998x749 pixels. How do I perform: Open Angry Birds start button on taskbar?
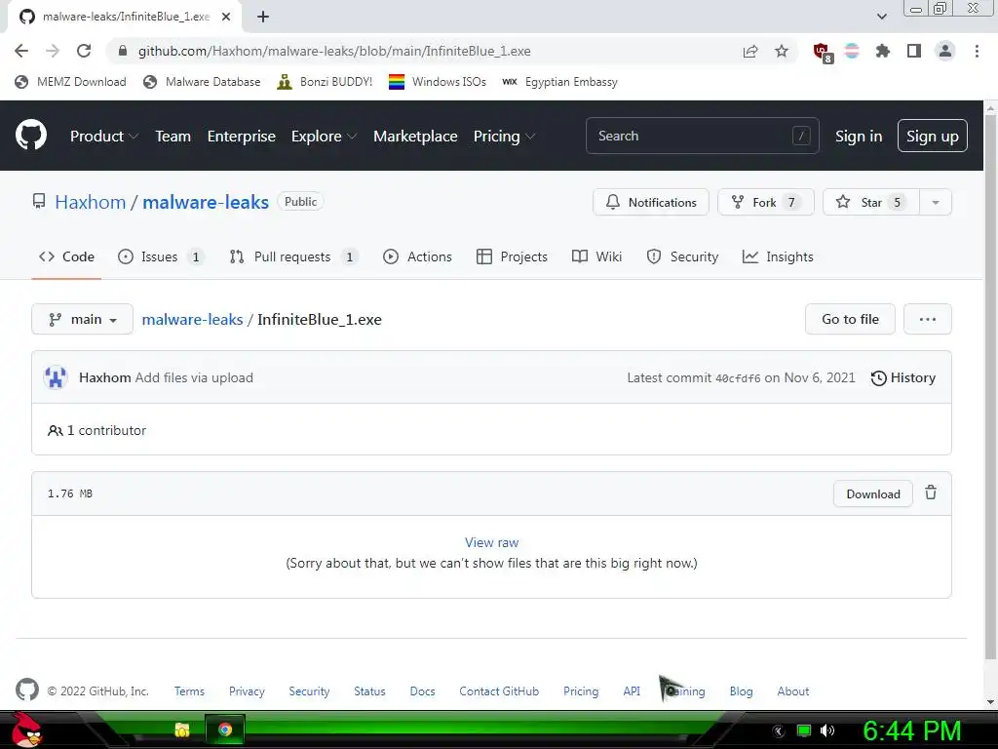click(26, 729)
